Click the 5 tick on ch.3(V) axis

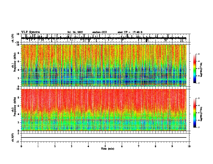pyautogui.click(x=19, y=133)
